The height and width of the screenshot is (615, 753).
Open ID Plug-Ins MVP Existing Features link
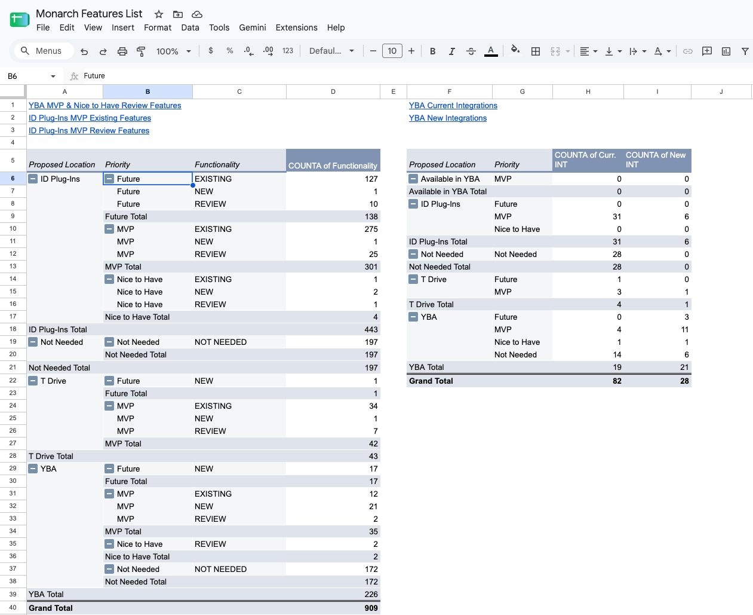tap(90, 118)
